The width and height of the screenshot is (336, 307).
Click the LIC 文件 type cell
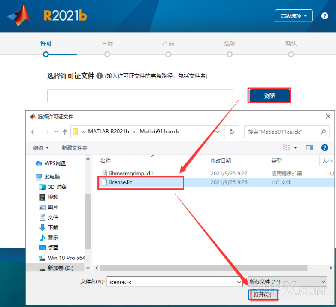[x=281, y=182]
